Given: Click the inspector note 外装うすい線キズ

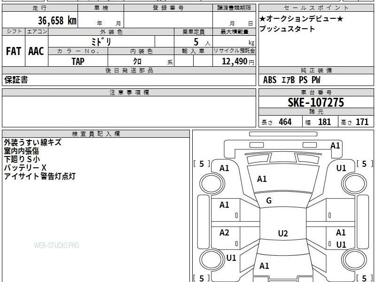Looking at the screenshot, I should 32,142.
